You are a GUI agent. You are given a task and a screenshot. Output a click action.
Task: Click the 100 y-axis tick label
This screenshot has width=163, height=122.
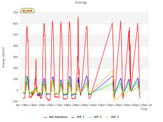tap(16, 79)
